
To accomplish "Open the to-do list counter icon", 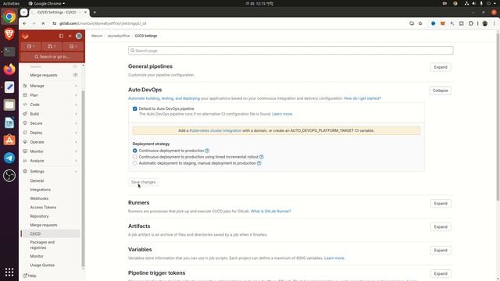I will 73,47.
